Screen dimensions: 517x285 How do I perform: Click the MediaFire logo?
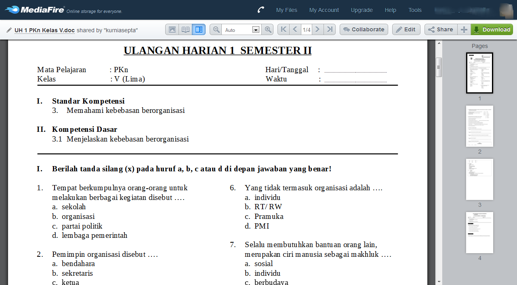tap(35, 10)
